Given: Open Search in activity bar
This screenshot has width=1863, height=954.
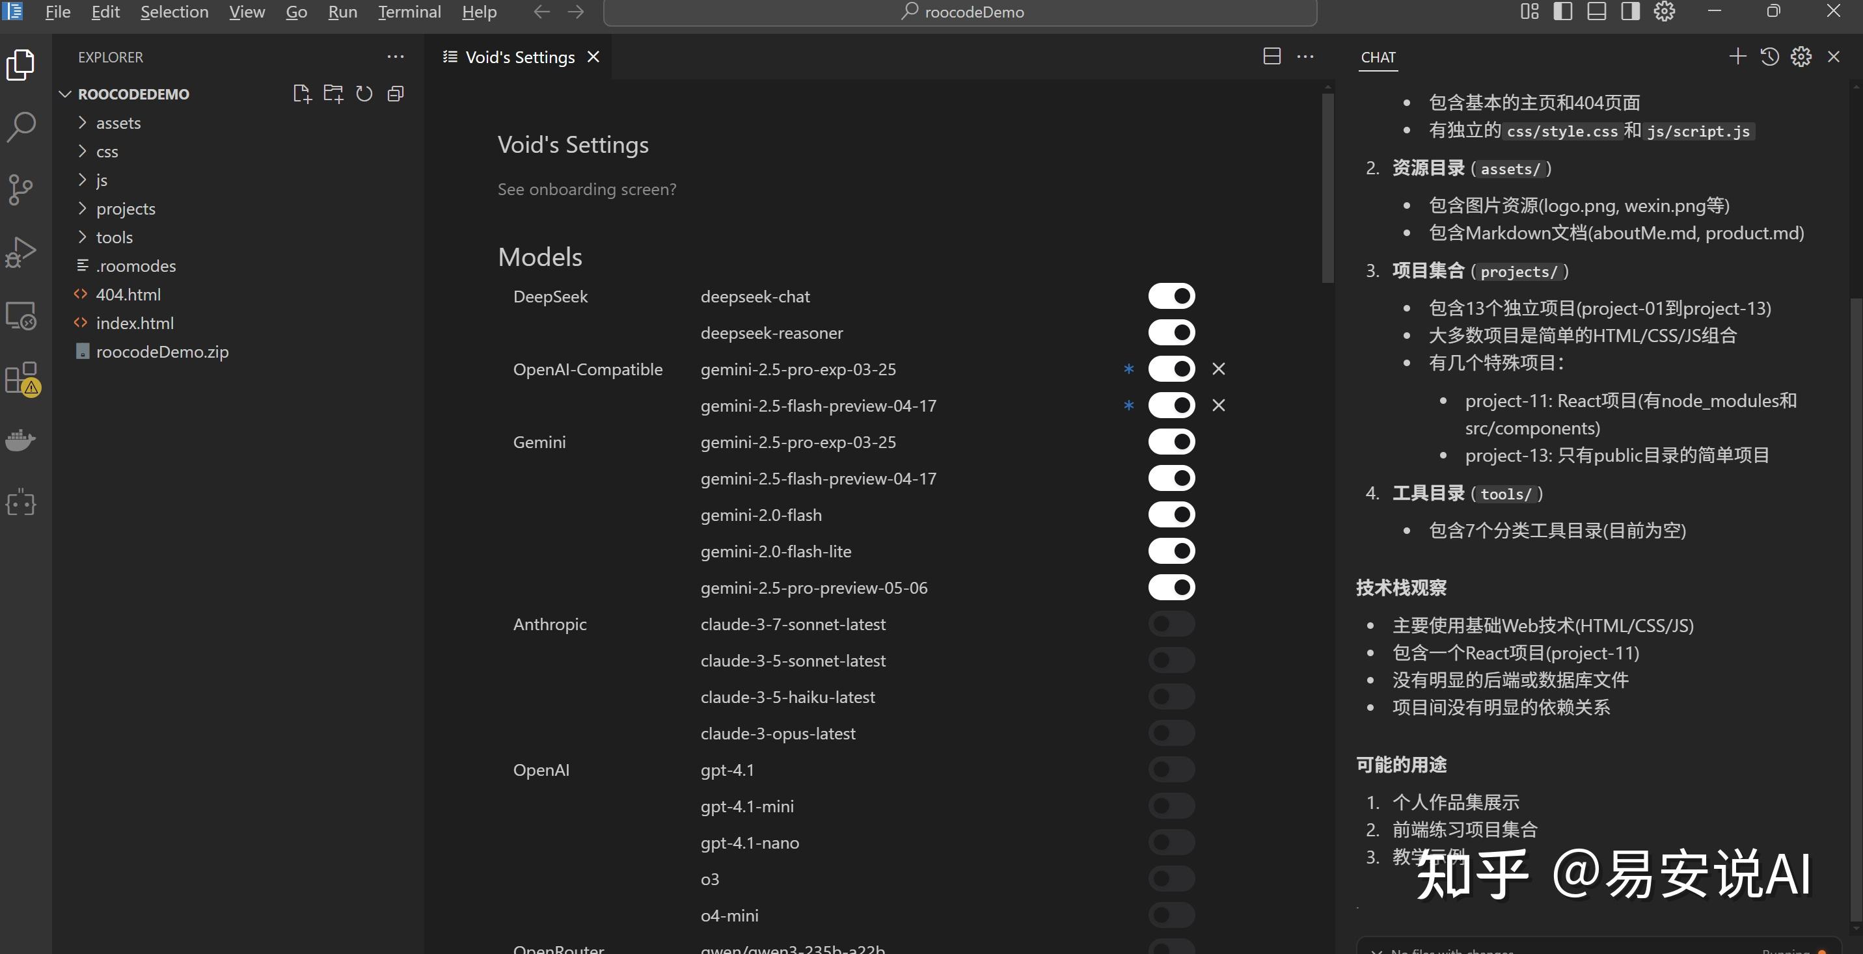Looking at the screenshot, I should tap(21, 126).
